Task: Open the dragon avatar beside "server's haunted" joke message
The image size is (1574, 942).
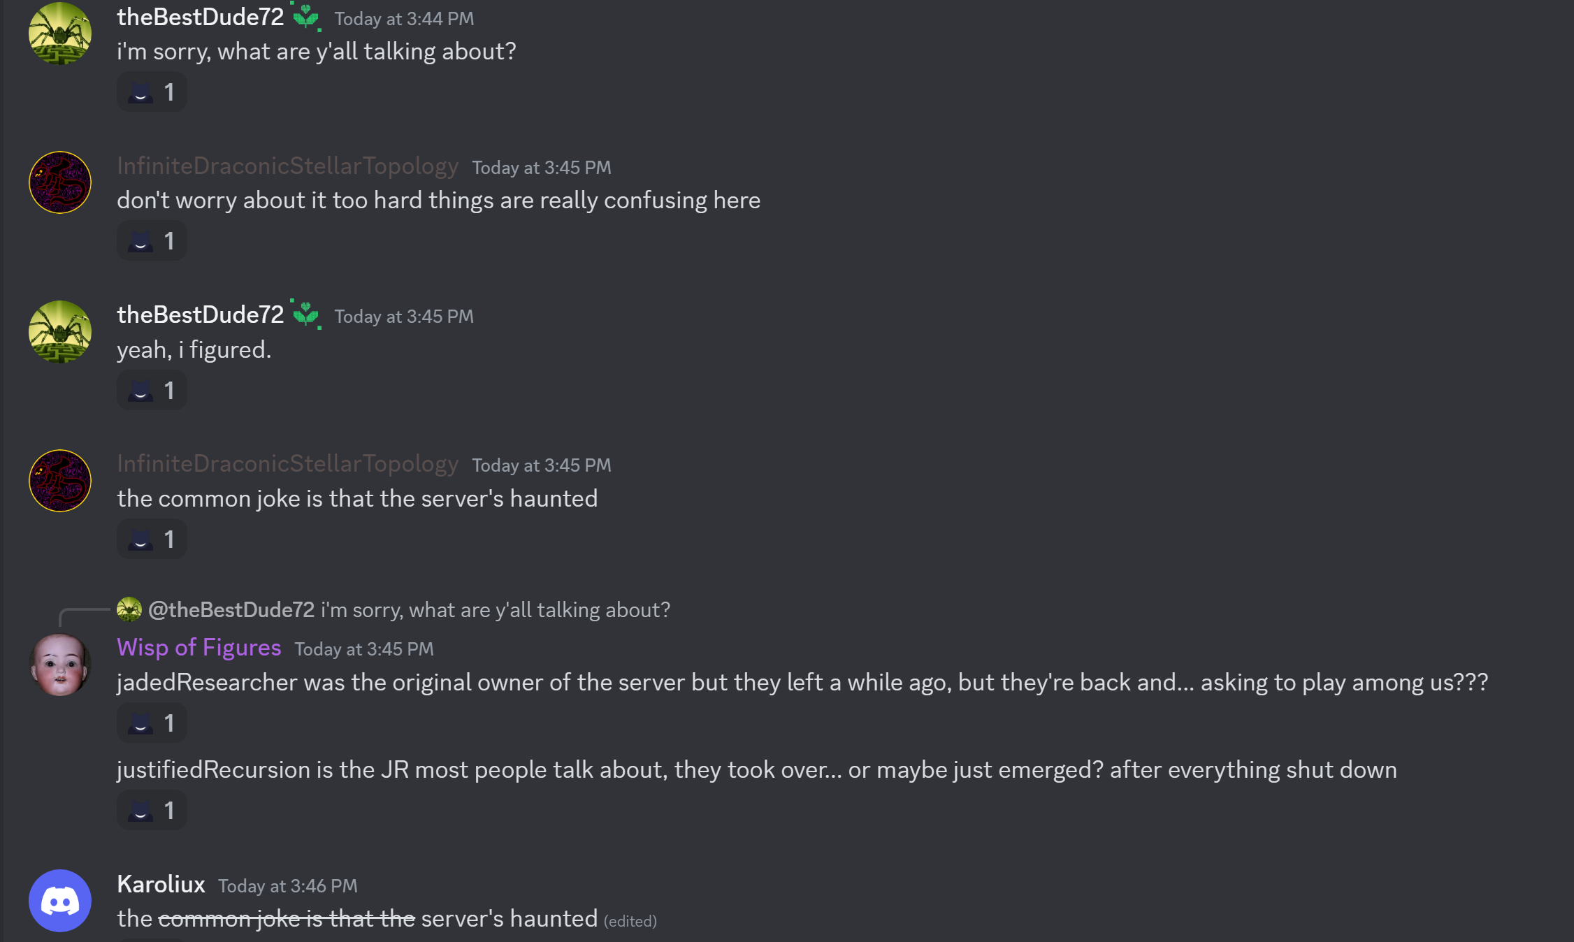Action: point(60,481)
